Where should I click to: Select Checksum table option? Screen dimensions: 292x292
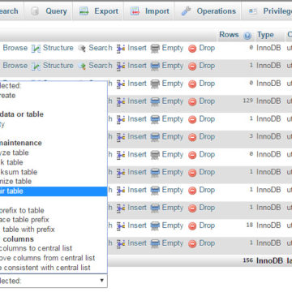pos(54,172)
